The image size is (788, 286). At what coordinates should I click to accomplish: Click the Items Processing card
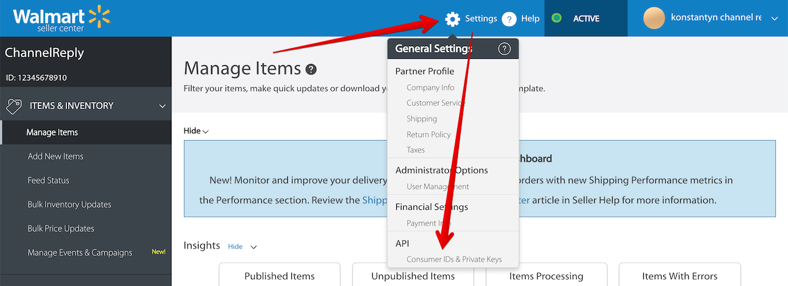click(x=546, y=276)
